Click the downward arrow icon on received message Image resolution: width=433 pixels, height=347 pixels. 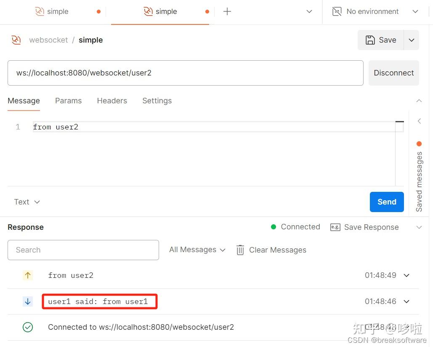[28, 301]
